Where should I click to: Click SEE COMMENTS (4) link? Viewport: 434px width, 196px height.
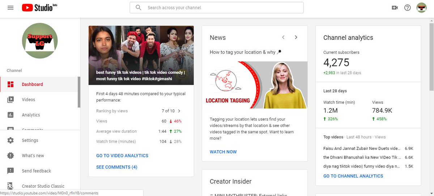[x=116, y=167]
